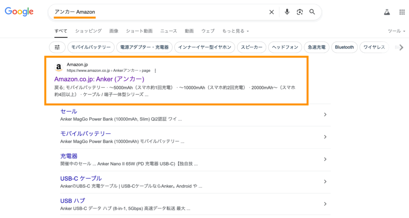Apply the 電源アダプター・充電器 filter chip
The height and width of the screenshot is (218, 409).
coord(145,47)
